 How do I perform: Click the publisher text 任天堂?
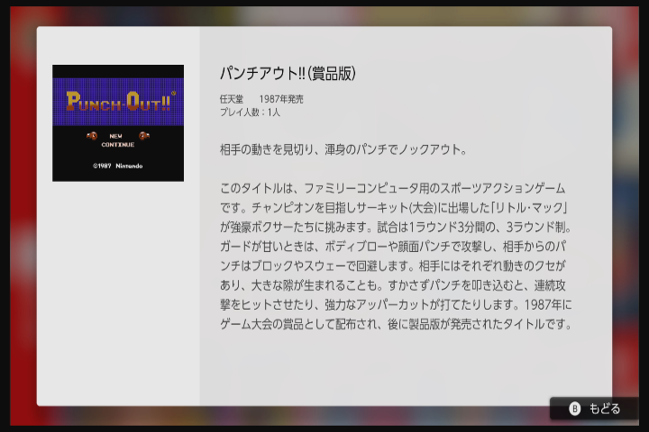pyautogui.click(x=232, y=99)
